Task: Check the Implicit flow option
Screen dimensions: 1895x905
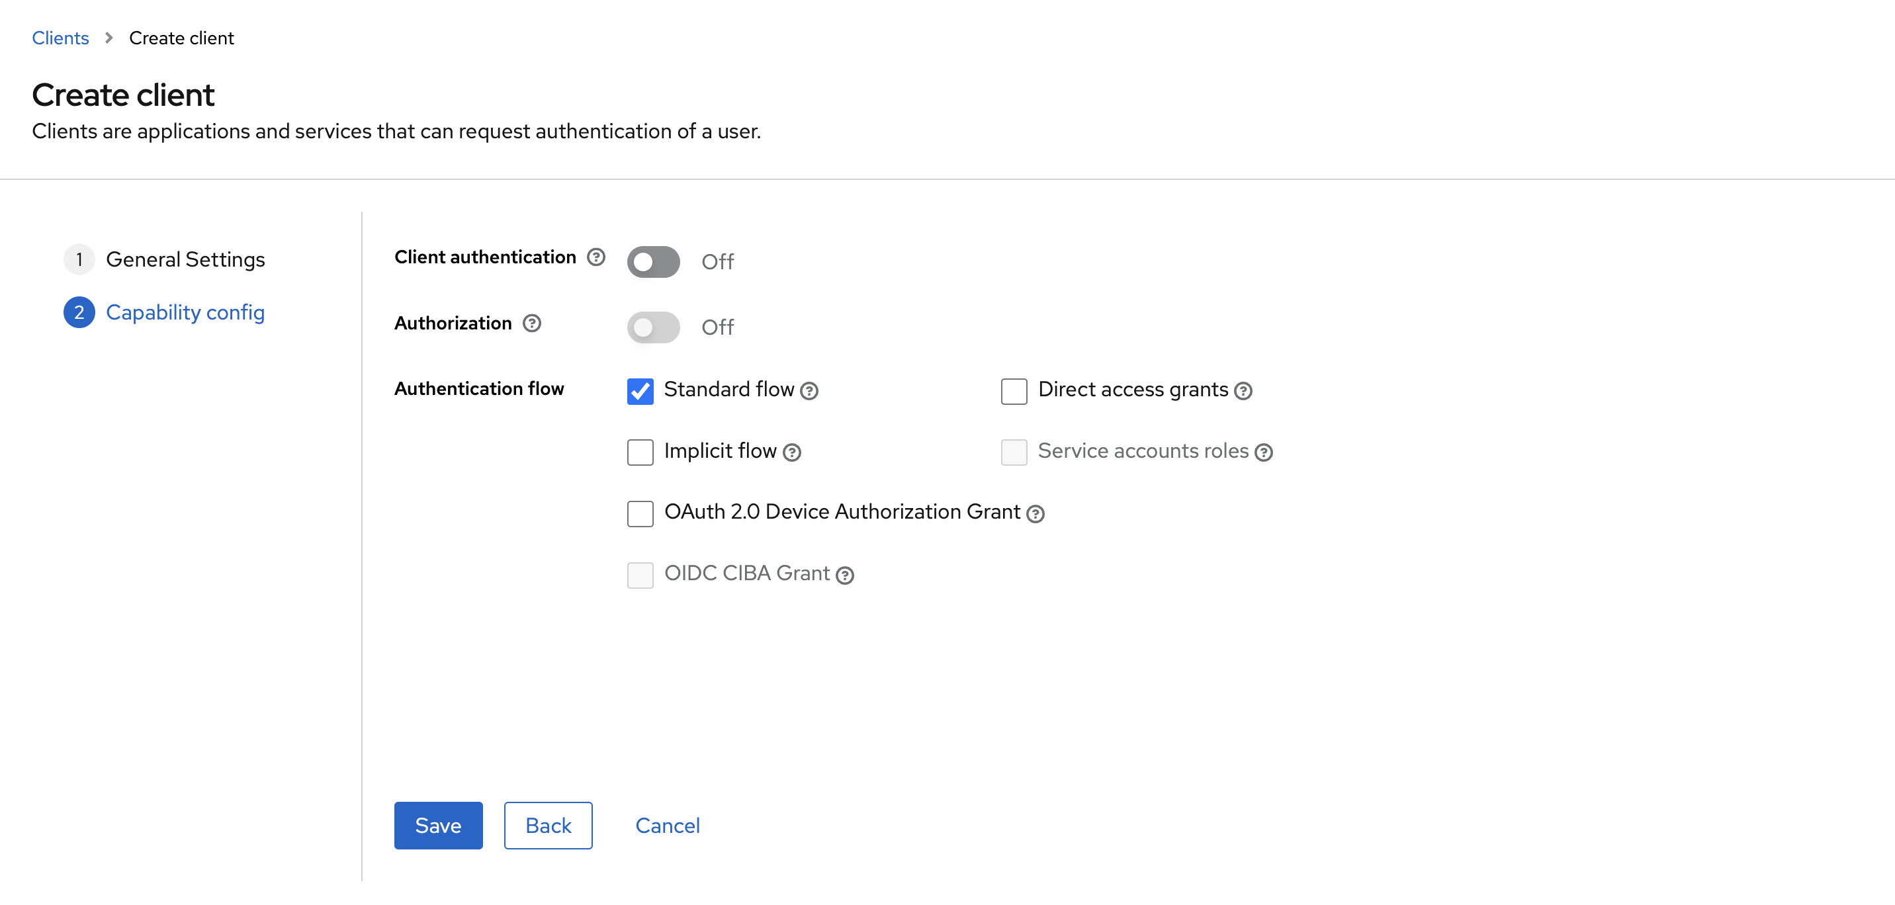Action: (x=640, y=452)
